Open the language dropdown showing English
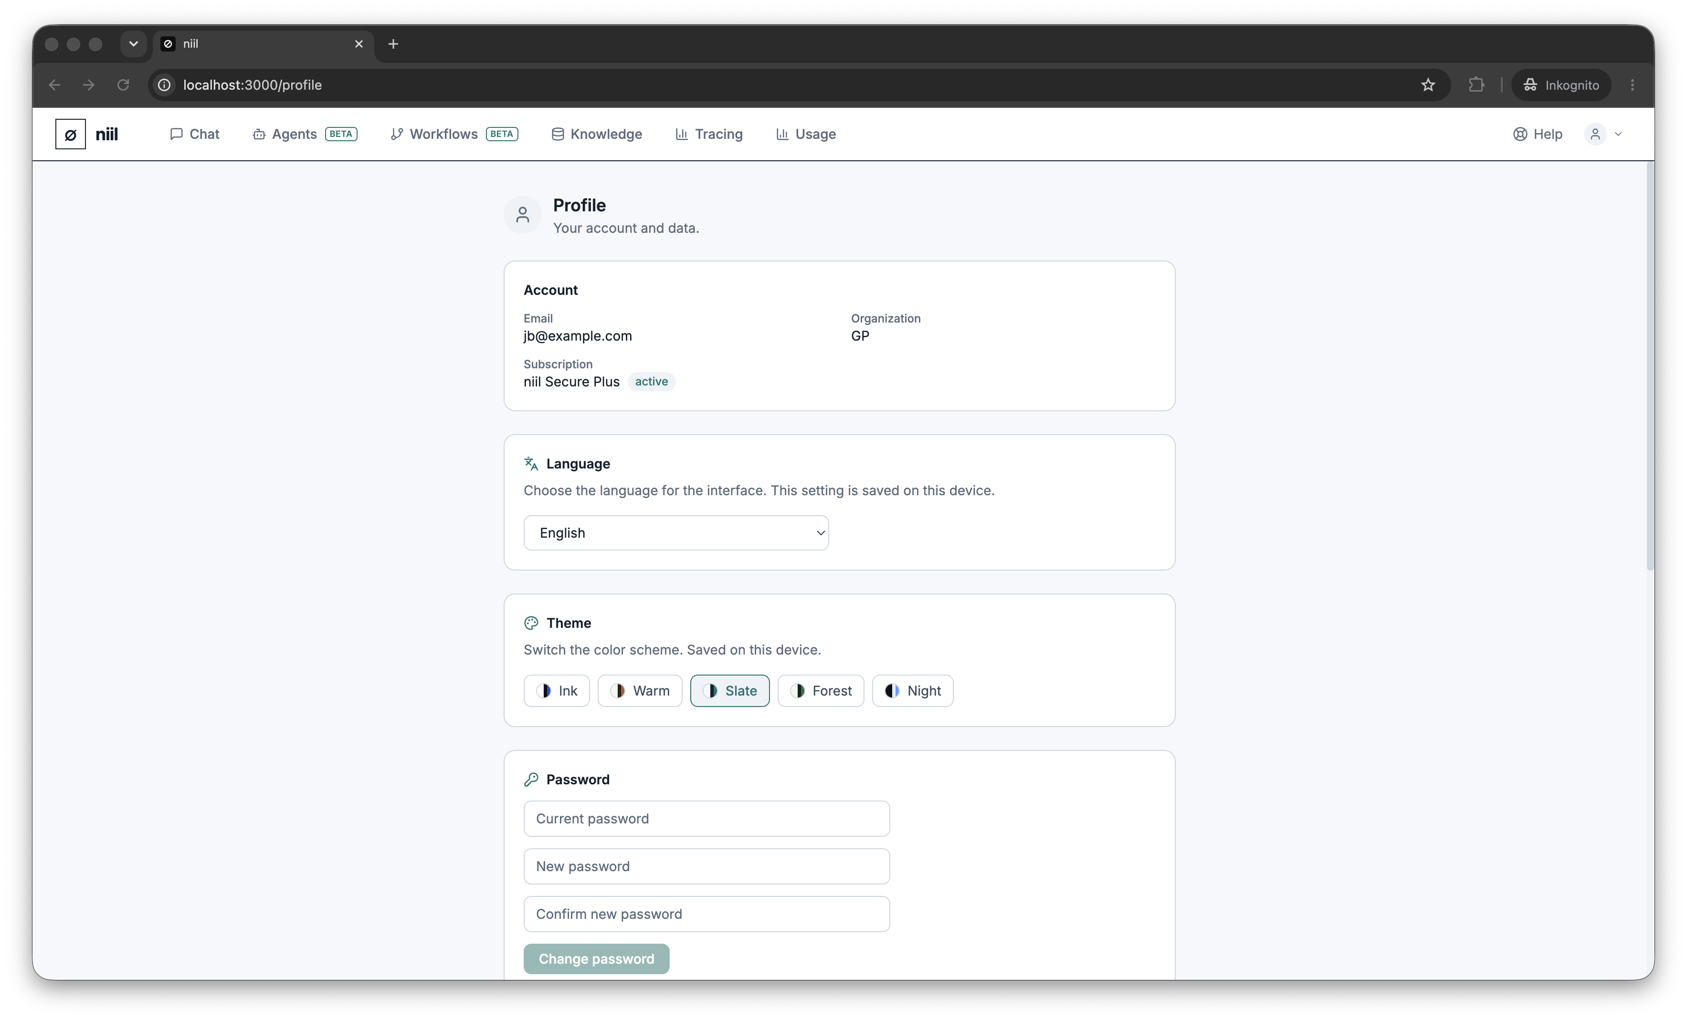 coord(676,533)
